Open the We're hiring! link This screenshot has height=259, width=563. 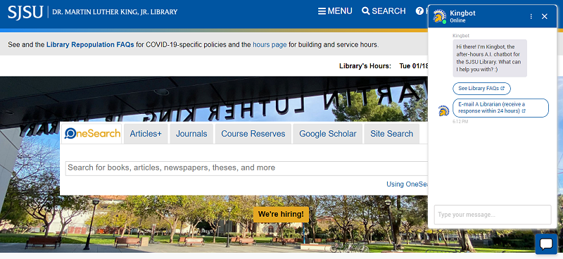coord(281,214)
